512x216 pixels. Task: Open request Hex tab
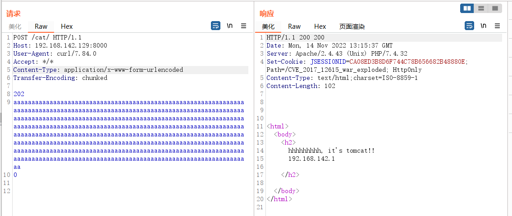coord(67,26)
